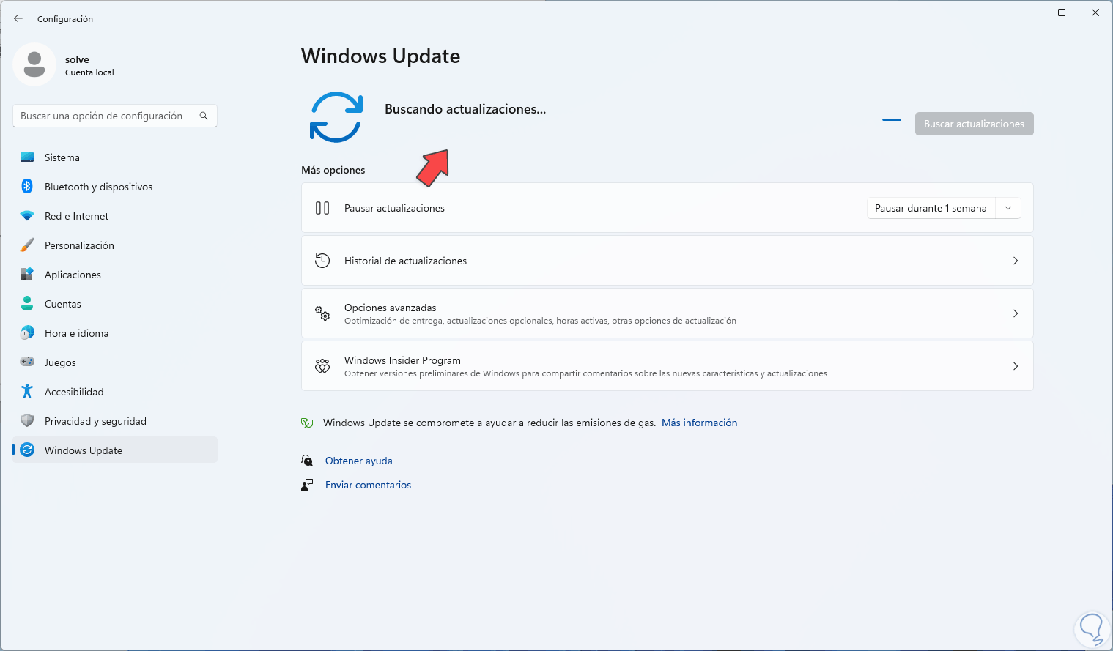The width and height of the screenshot is (1113, 651).
Task: Click the Aplicaciones icon in sidebar
Action: point(27,275)
